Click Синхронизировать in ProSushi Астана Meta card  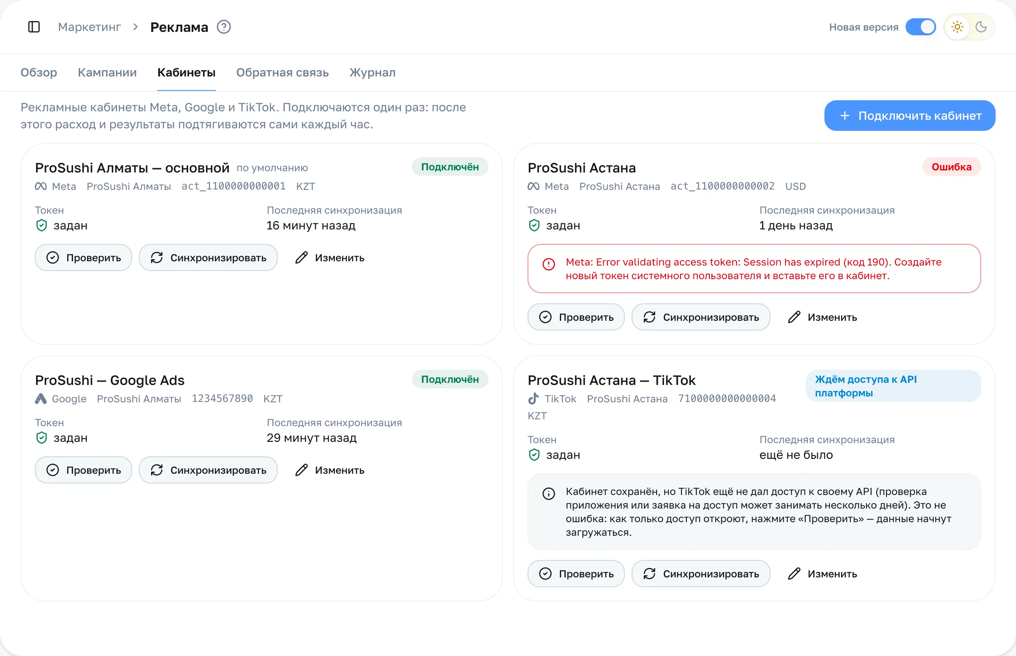(701, 317)
